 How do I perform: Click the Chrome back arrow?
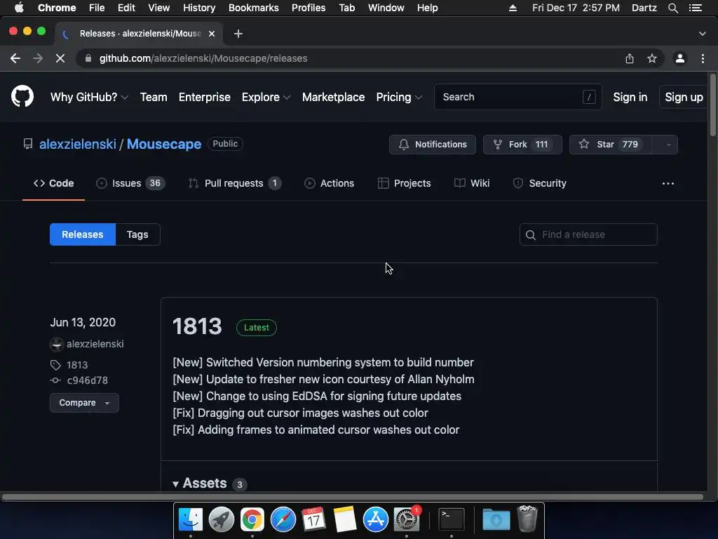coord(15,58)
